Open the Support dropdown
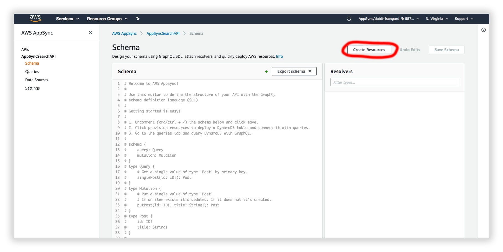This screenshot has width=503, height=252. (x=463, y=19)
